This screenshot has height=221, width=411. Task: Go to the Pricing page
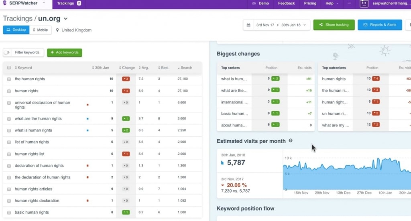coord(310,3)
